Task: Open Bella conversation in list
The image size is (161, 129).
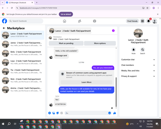Action: (x=23, y=53)
